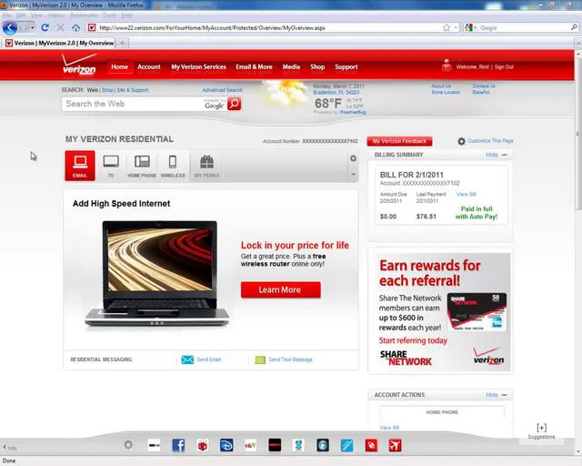Open My Verizon Services nav item
The height and width of the screenshot is (466, 582).
tap(198, 66)
